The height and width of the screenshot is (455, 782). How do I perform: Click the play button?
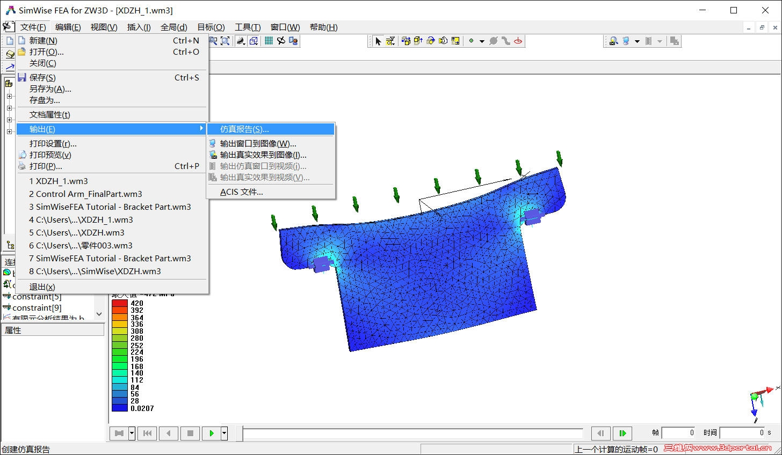click(x=212, y=433)
